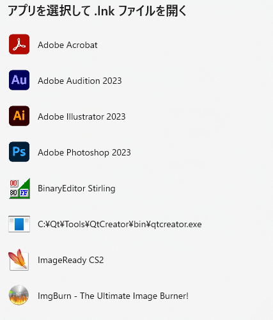Click the ImageReady CS2 feather icon
273x320 pixels.
[19, 260]
